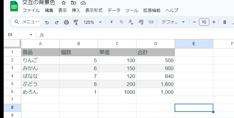This screenshot has height=118, width=234.
Task: Select all cells via corner box
Action: tap(12, 44)
